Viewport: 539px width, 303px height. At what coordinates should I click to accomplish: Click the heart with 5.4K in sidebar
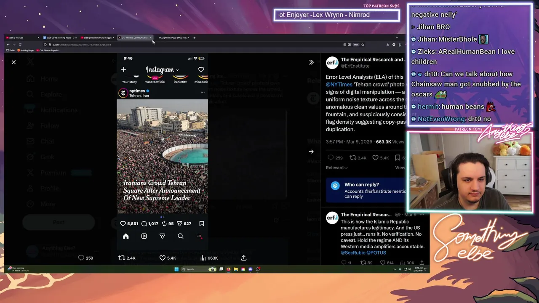click(x=375, y=158)
